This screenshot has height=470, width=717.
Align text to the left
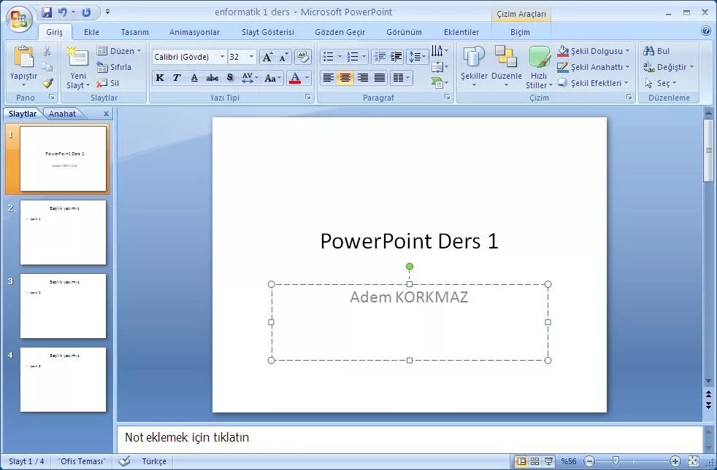pyautogui.click(x=328, y=78)
